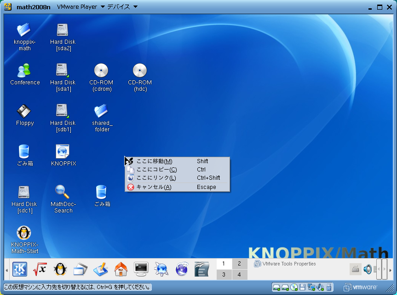Open Konqueror browser from the panel
397x295 pixels.
click(161, 269)
